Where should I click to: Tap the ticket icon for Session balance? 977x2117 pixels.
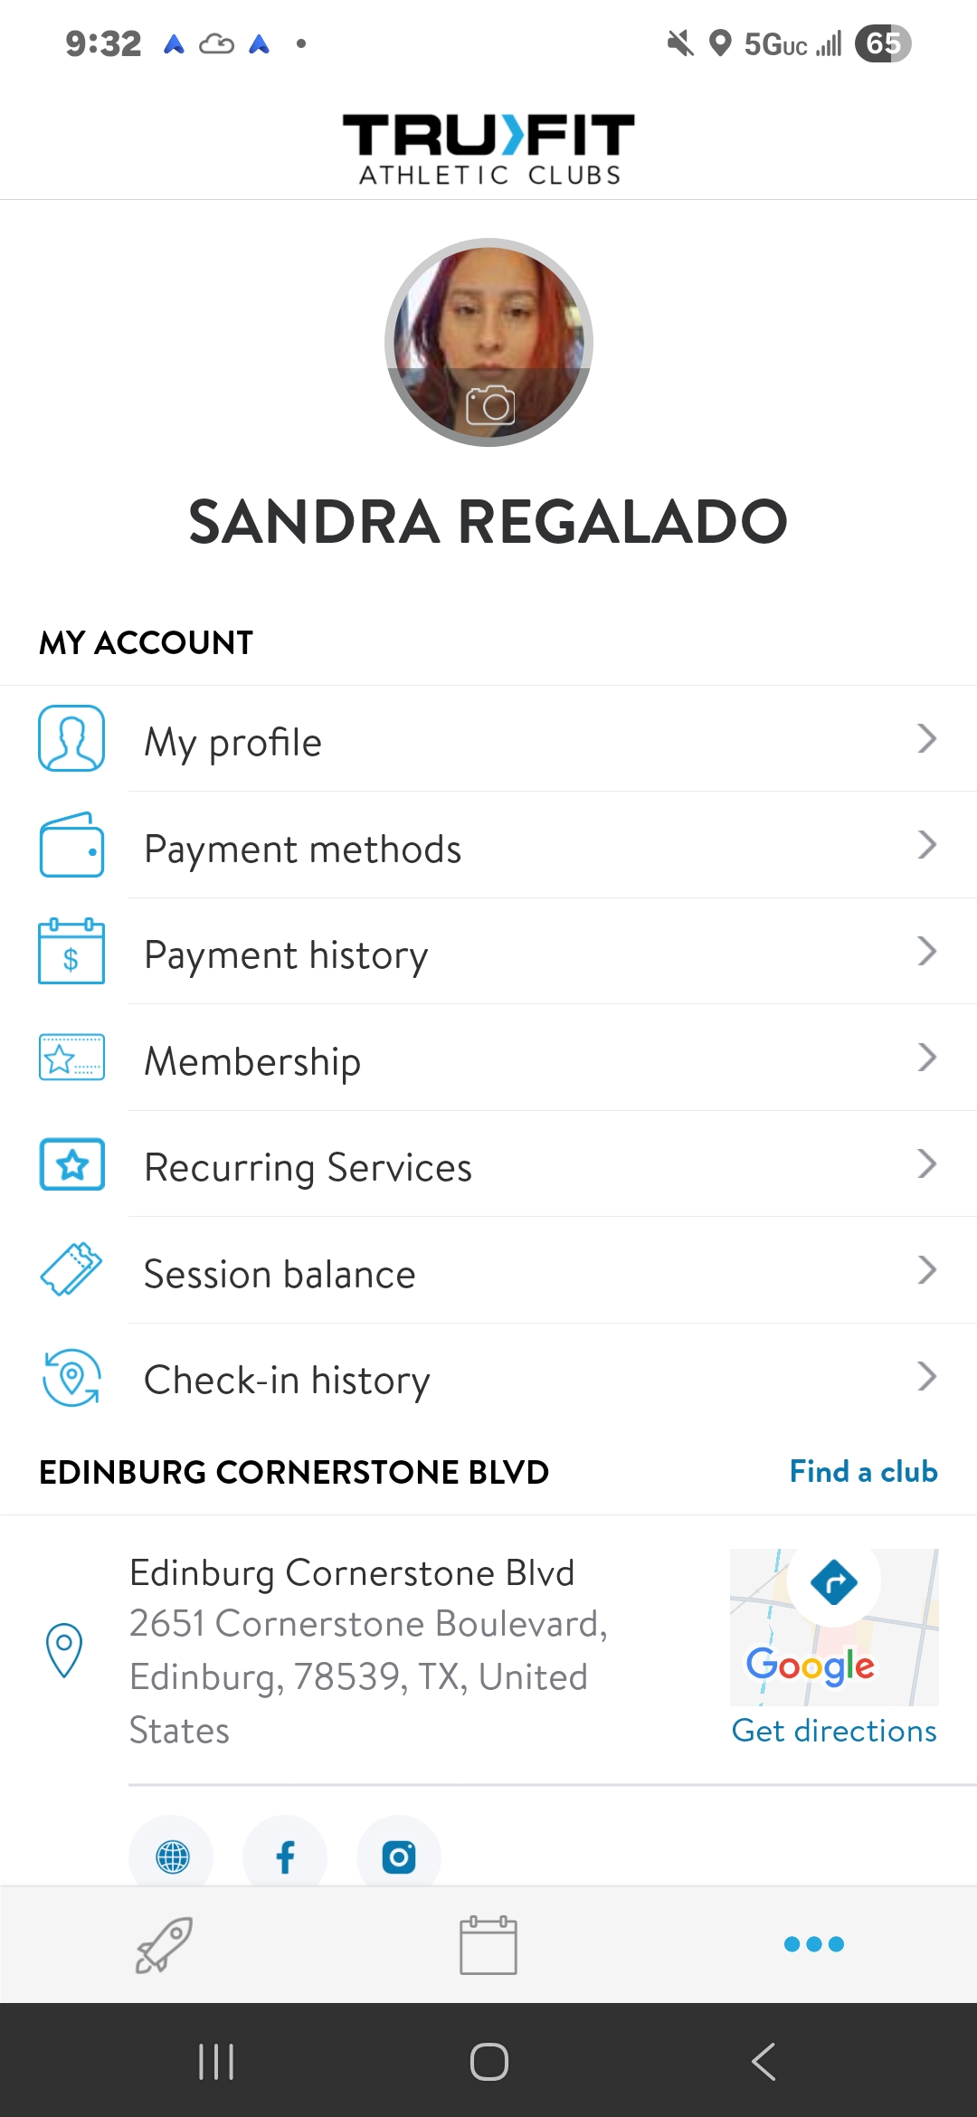tap(71, 1269)
